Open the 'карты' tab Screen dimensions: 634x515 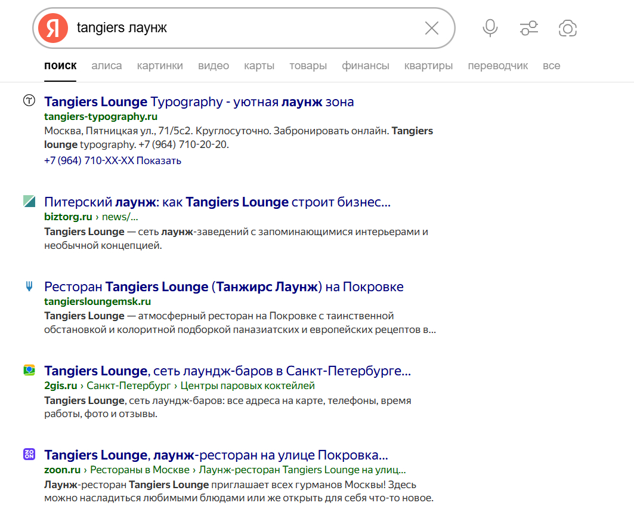tap(259, 66)
